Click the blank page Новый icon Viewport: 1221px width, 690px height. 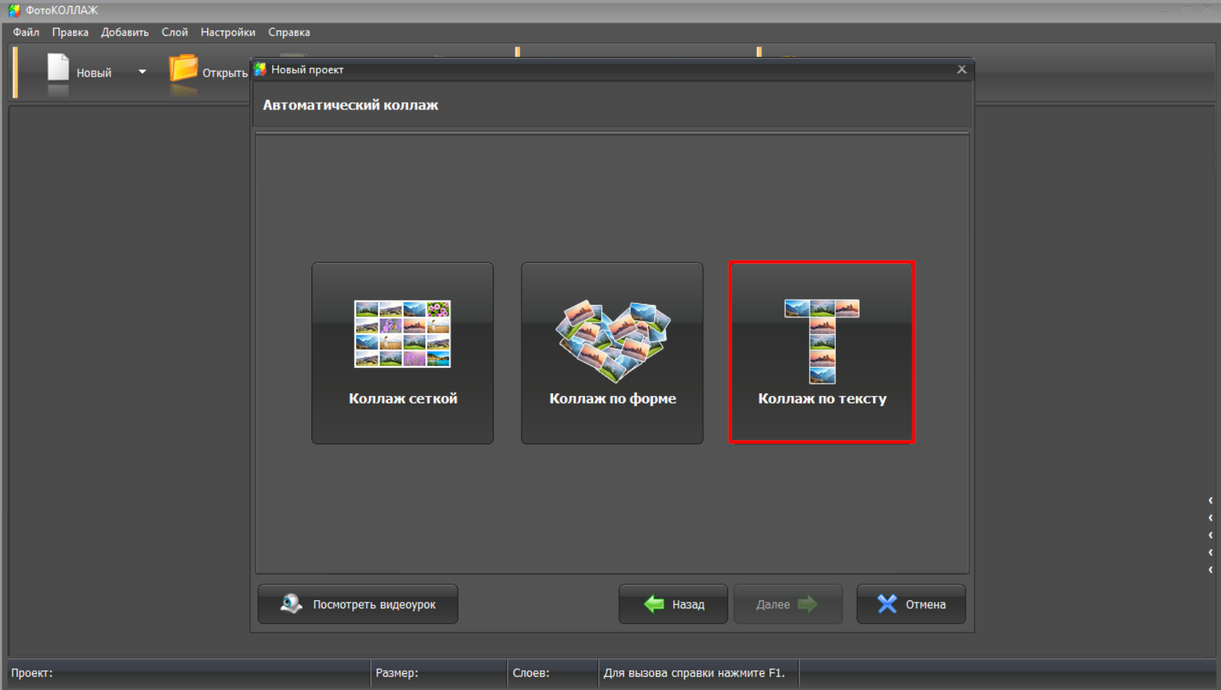(58, 69)
